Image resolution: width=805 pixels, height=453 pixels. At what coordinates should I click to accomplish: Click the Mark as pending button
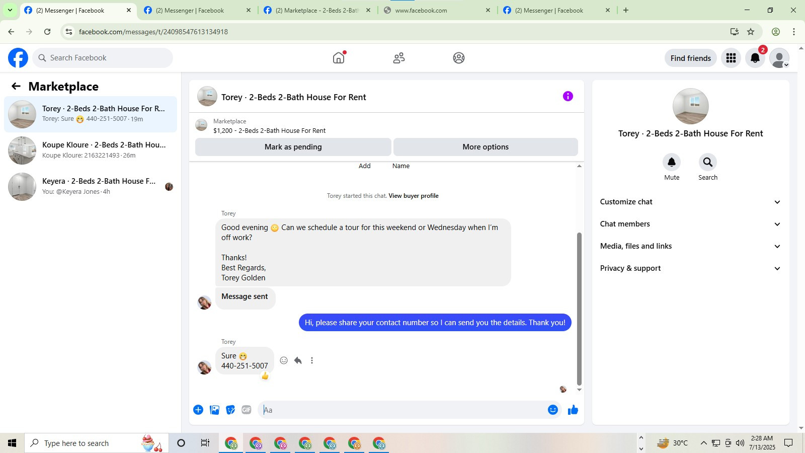click(293, 147)
